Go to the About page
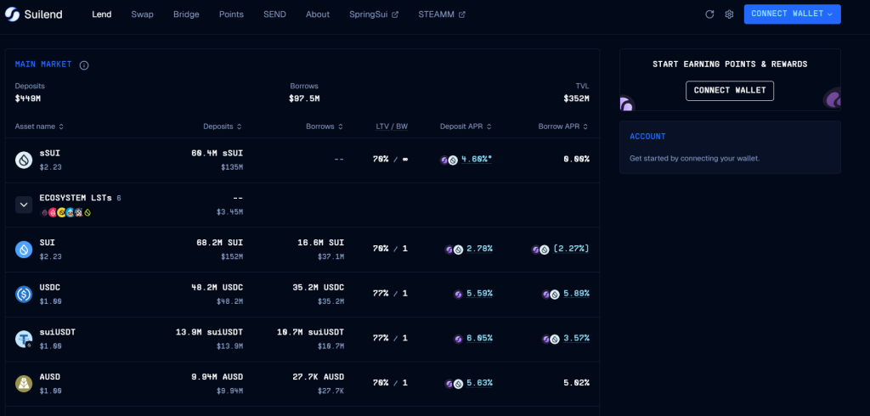870x416 pixels. [318, 14]
